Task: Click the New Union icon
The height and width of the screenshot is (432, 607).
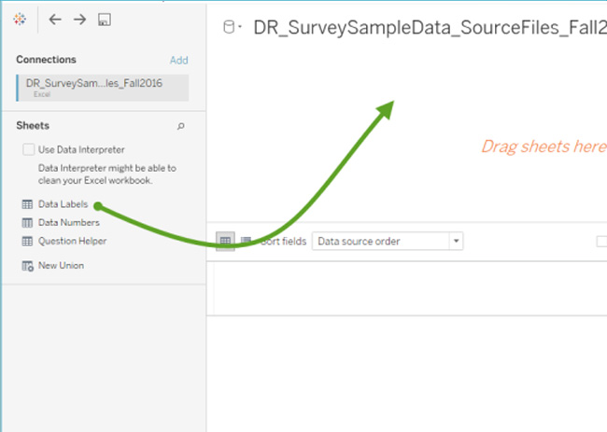Action: click(27, 266)
